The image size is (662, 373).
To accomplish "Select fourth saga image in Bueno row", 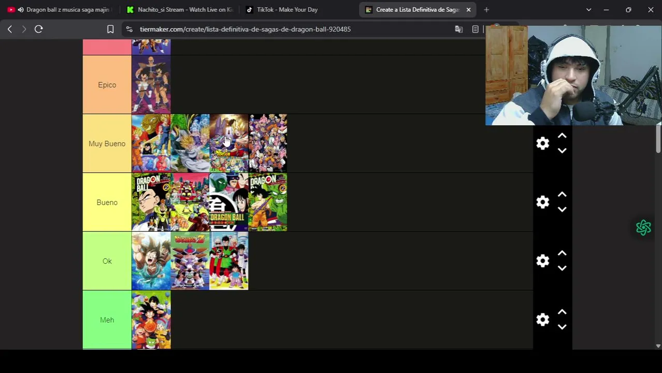I will pyautogui.click(x=268, y=202).
